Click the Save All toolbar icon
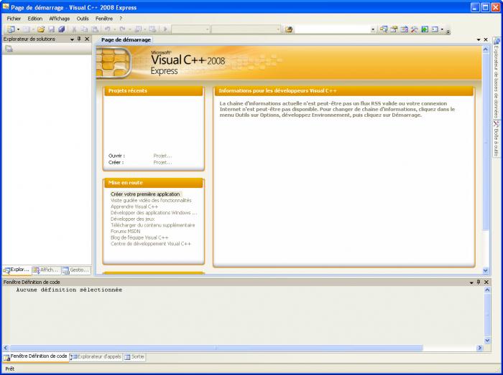 pos(62,29)
